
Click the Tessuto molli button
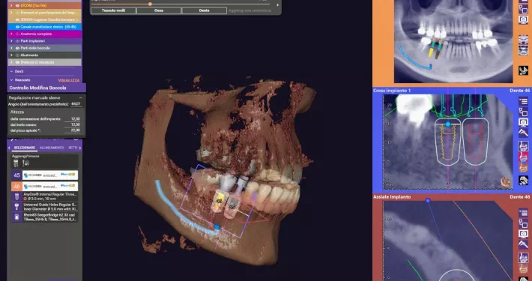tap(113, 10)
